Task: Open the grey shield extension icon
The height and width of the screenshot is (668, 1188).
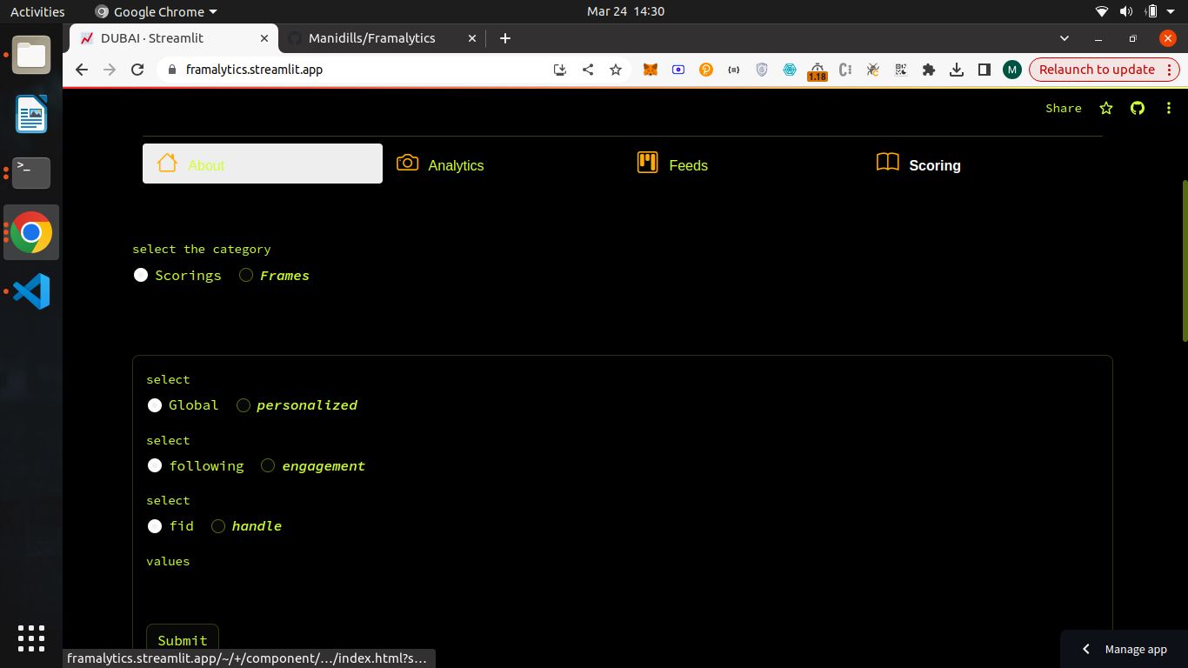Action: point(762,70)
